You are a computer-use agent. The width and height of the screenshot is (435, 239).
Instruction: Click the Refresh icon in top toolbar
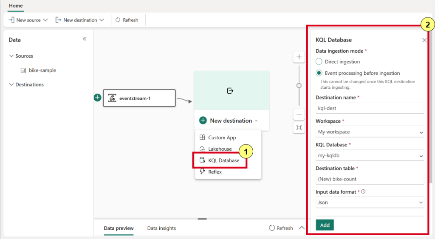pos(118,20)
